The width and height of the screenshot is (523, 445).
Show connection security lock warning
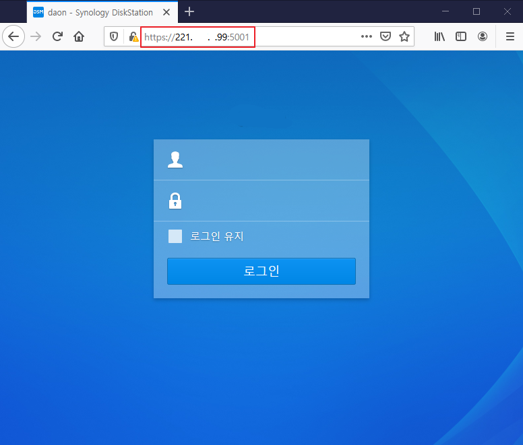(133, 36)
